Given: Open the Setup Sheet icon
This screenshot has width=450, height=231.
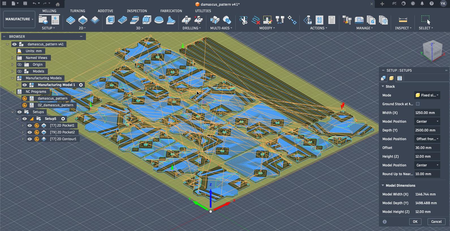Looking at the screenshot, I should [x=331, y=20].
